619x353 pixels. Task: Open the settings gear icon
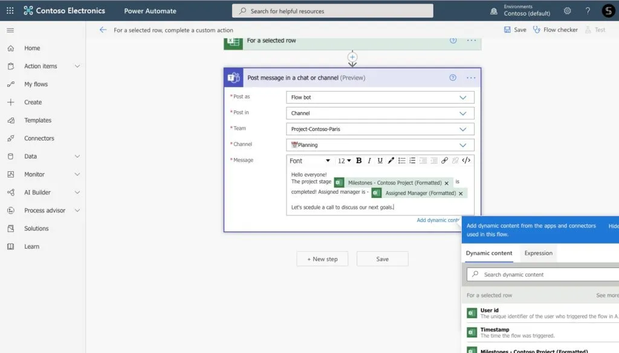click(x=567, y=11)
